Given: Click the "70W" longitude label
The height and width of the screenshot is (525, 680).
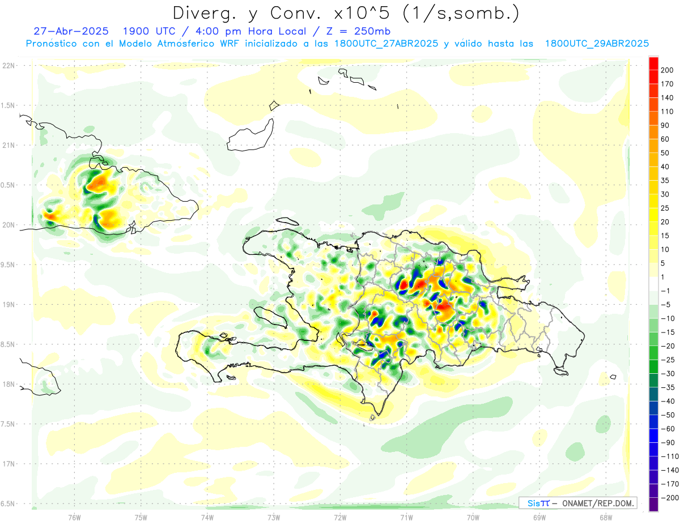Looking at the screenshot, I should [473, 517].
